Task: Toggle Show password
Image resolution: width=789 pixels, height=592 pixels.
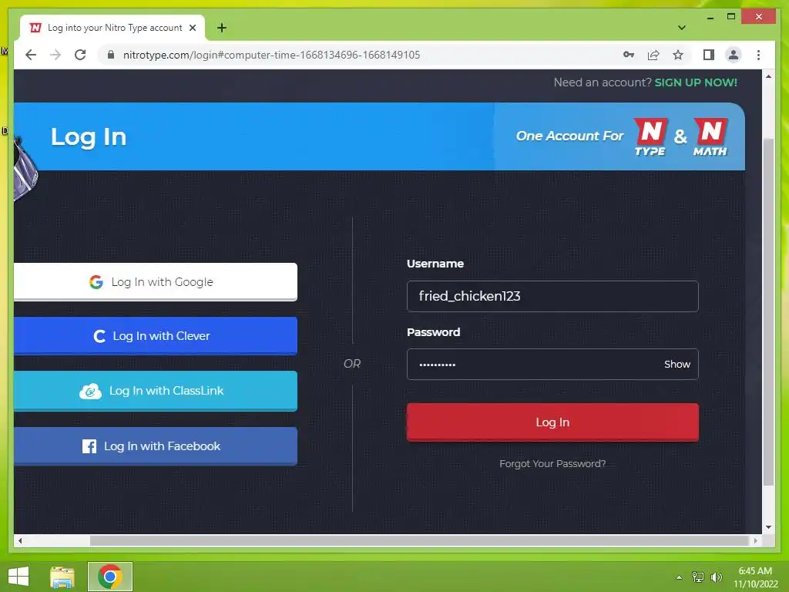Action: click(x=677, y=364)
